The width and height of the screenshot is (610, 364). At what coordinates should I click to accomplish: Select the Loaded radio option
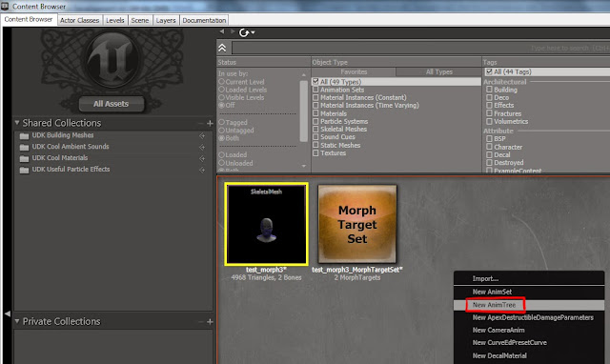[x=222, y=154]
